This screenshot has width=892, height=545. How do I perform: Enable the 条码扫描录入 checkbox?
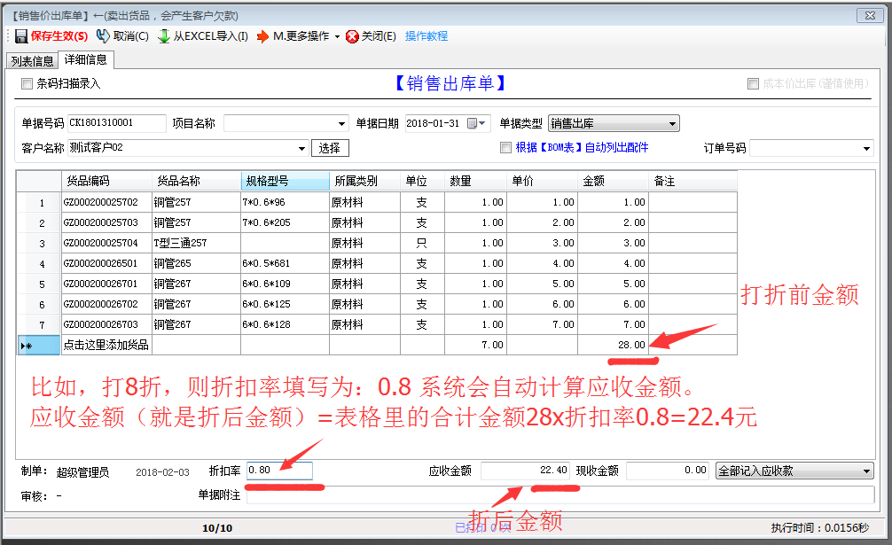tap(26, 84)
